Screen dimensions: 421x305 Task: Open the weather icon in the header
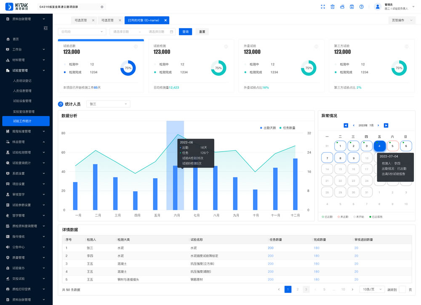pyautogui.click(x=342, y=7)
